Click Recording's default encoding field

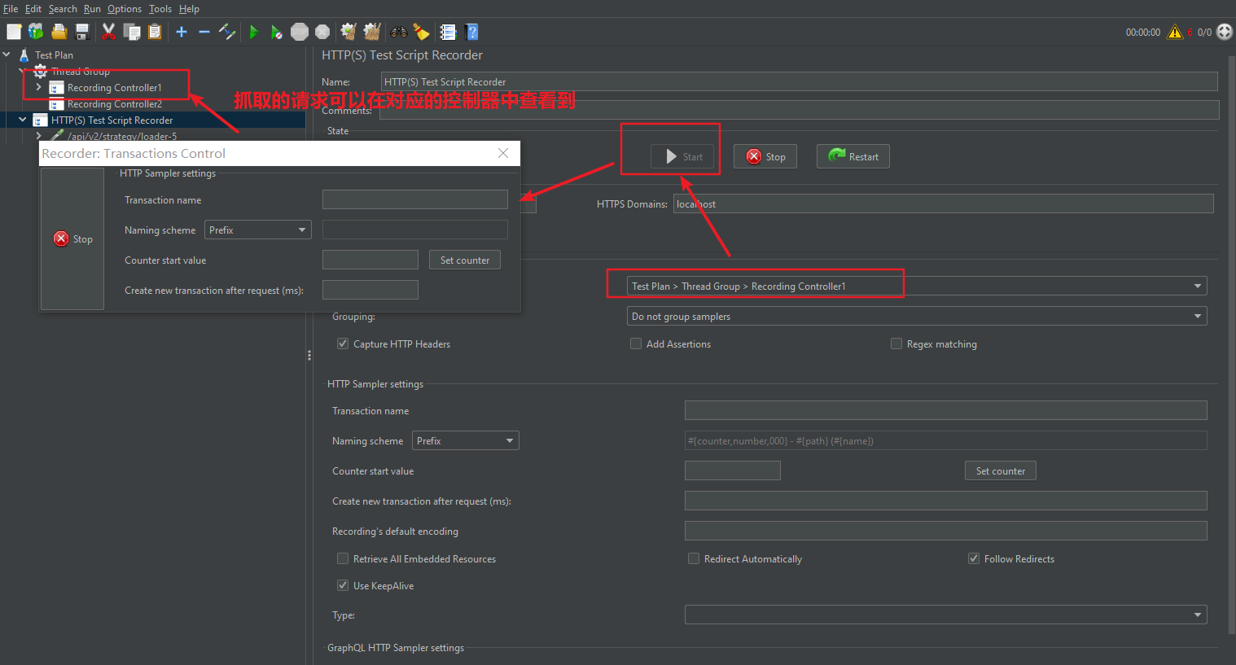tap(945, 531)
